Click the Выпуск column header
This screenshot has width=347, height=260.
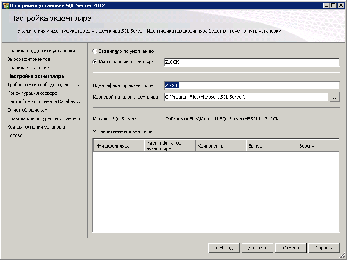click(x=271, y=146)
